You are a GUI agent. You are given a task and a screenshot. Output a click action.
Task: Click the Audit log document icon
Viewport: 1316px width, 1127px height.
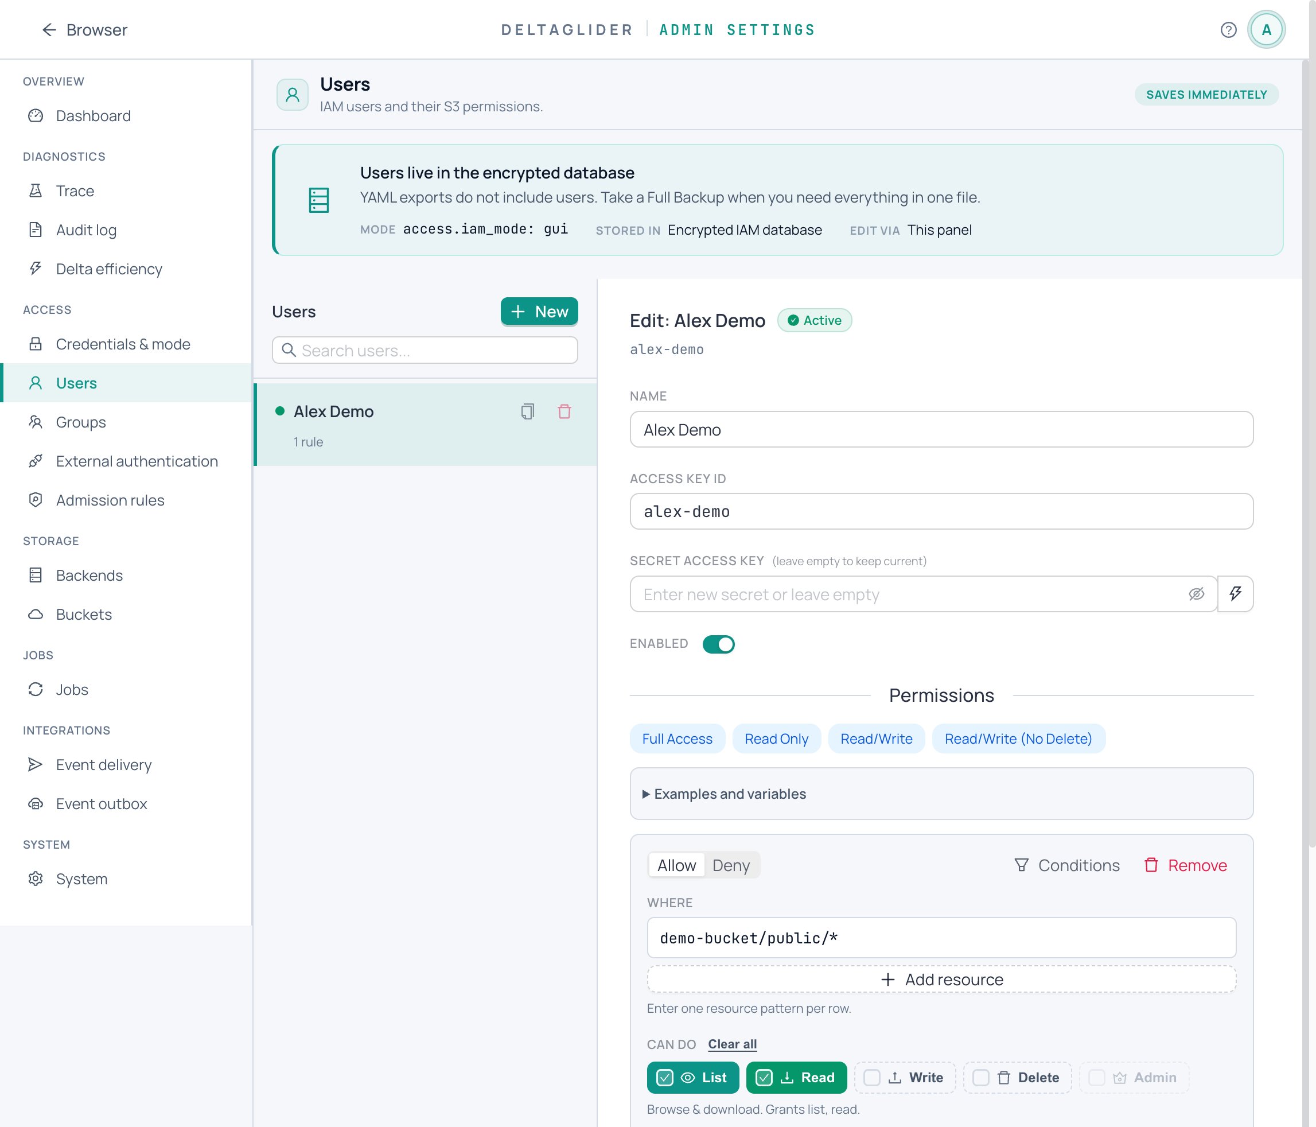pos(36,230)
